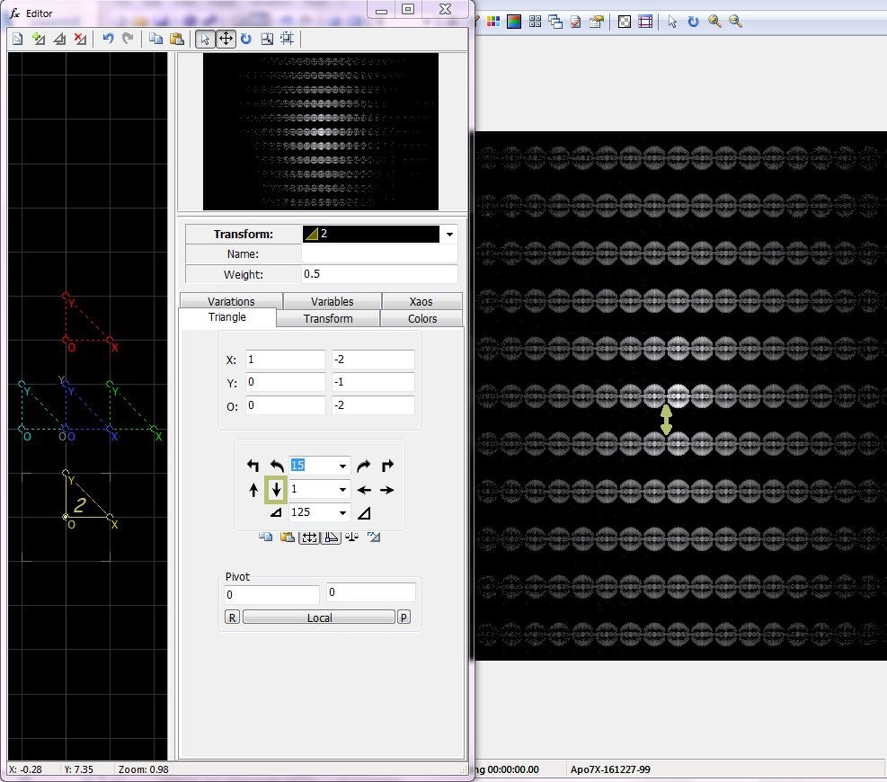
Task: Move triangle down with the down arrow
Action: (x=276, y=490)
